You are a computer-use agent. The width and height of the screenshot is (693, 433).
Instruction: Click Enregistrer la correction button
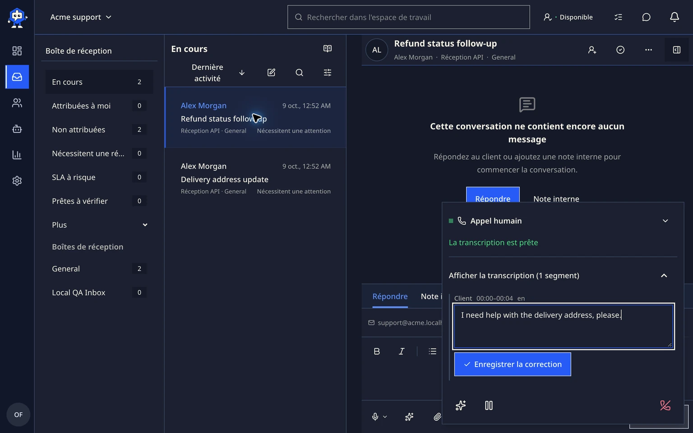pos(513,364)
